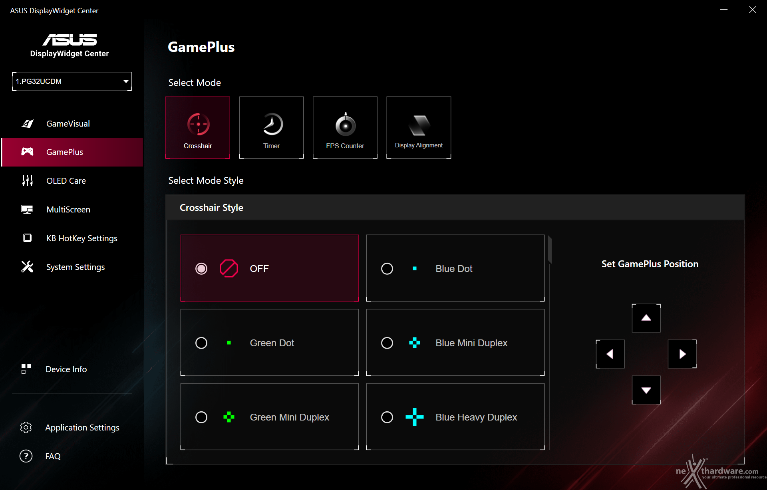Viewport: 767px width, 490px height.
Task: Move GamePlus position down
Action: (646, 390)
